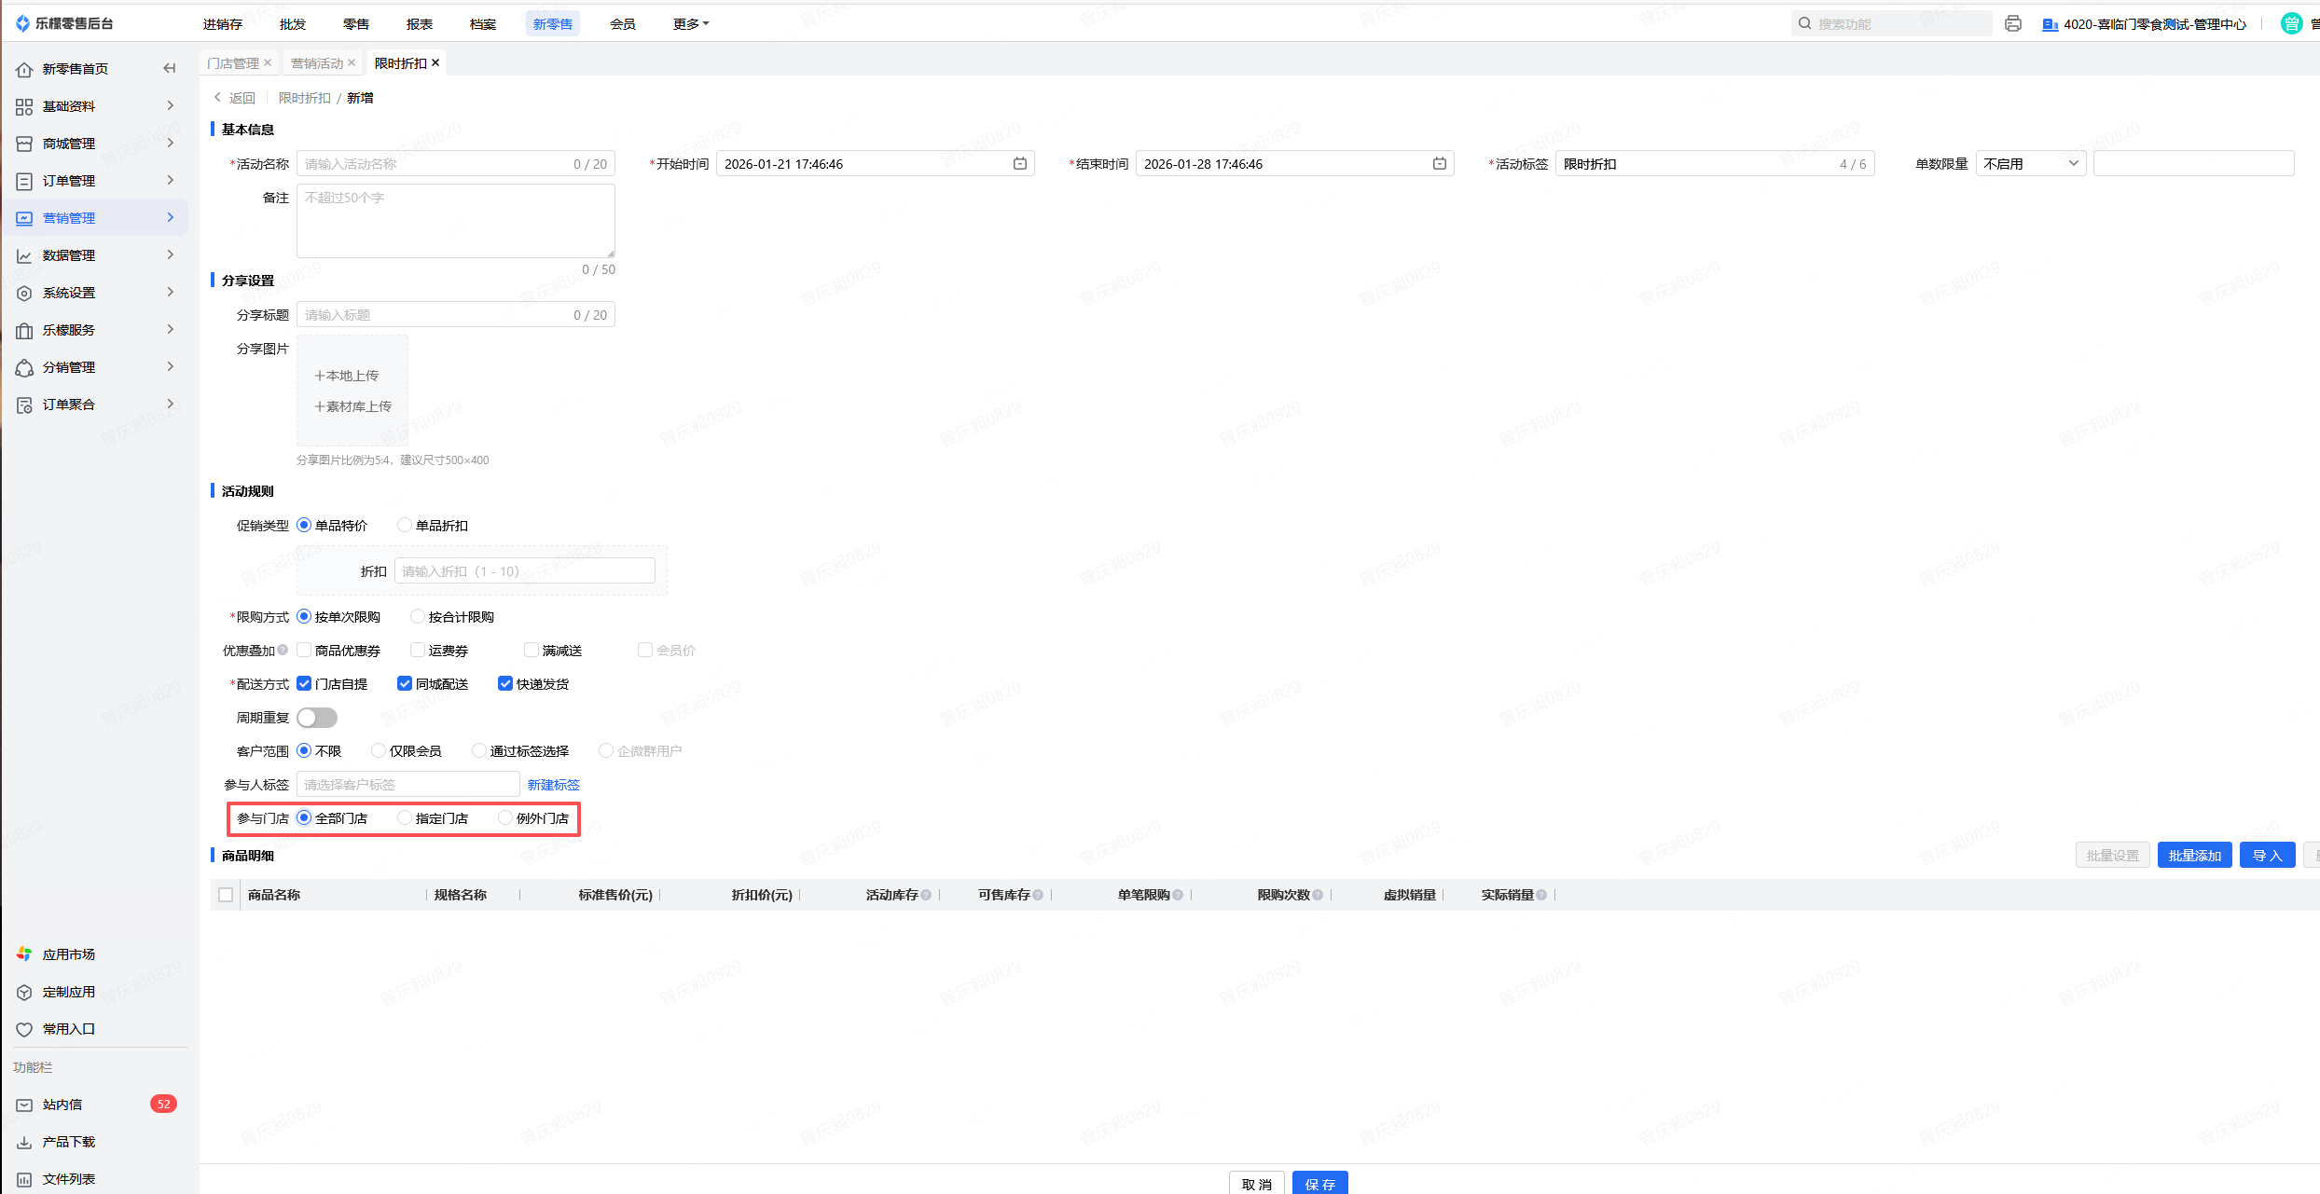
Task: Uncheck the 门店自提 delivery checkbox
Action: pyautogui.click(x=304, y=683)
